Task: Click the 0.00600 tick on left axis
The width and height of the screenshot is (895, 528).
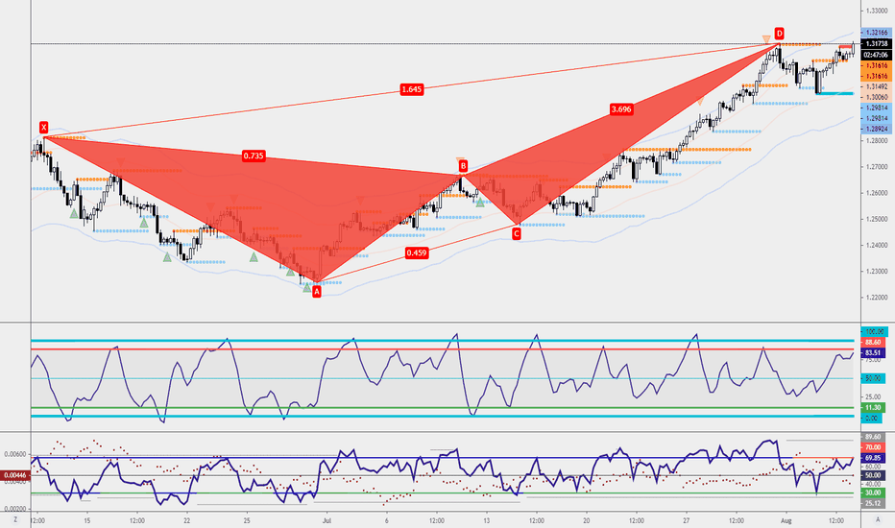Action: click(x=15, y=454)
